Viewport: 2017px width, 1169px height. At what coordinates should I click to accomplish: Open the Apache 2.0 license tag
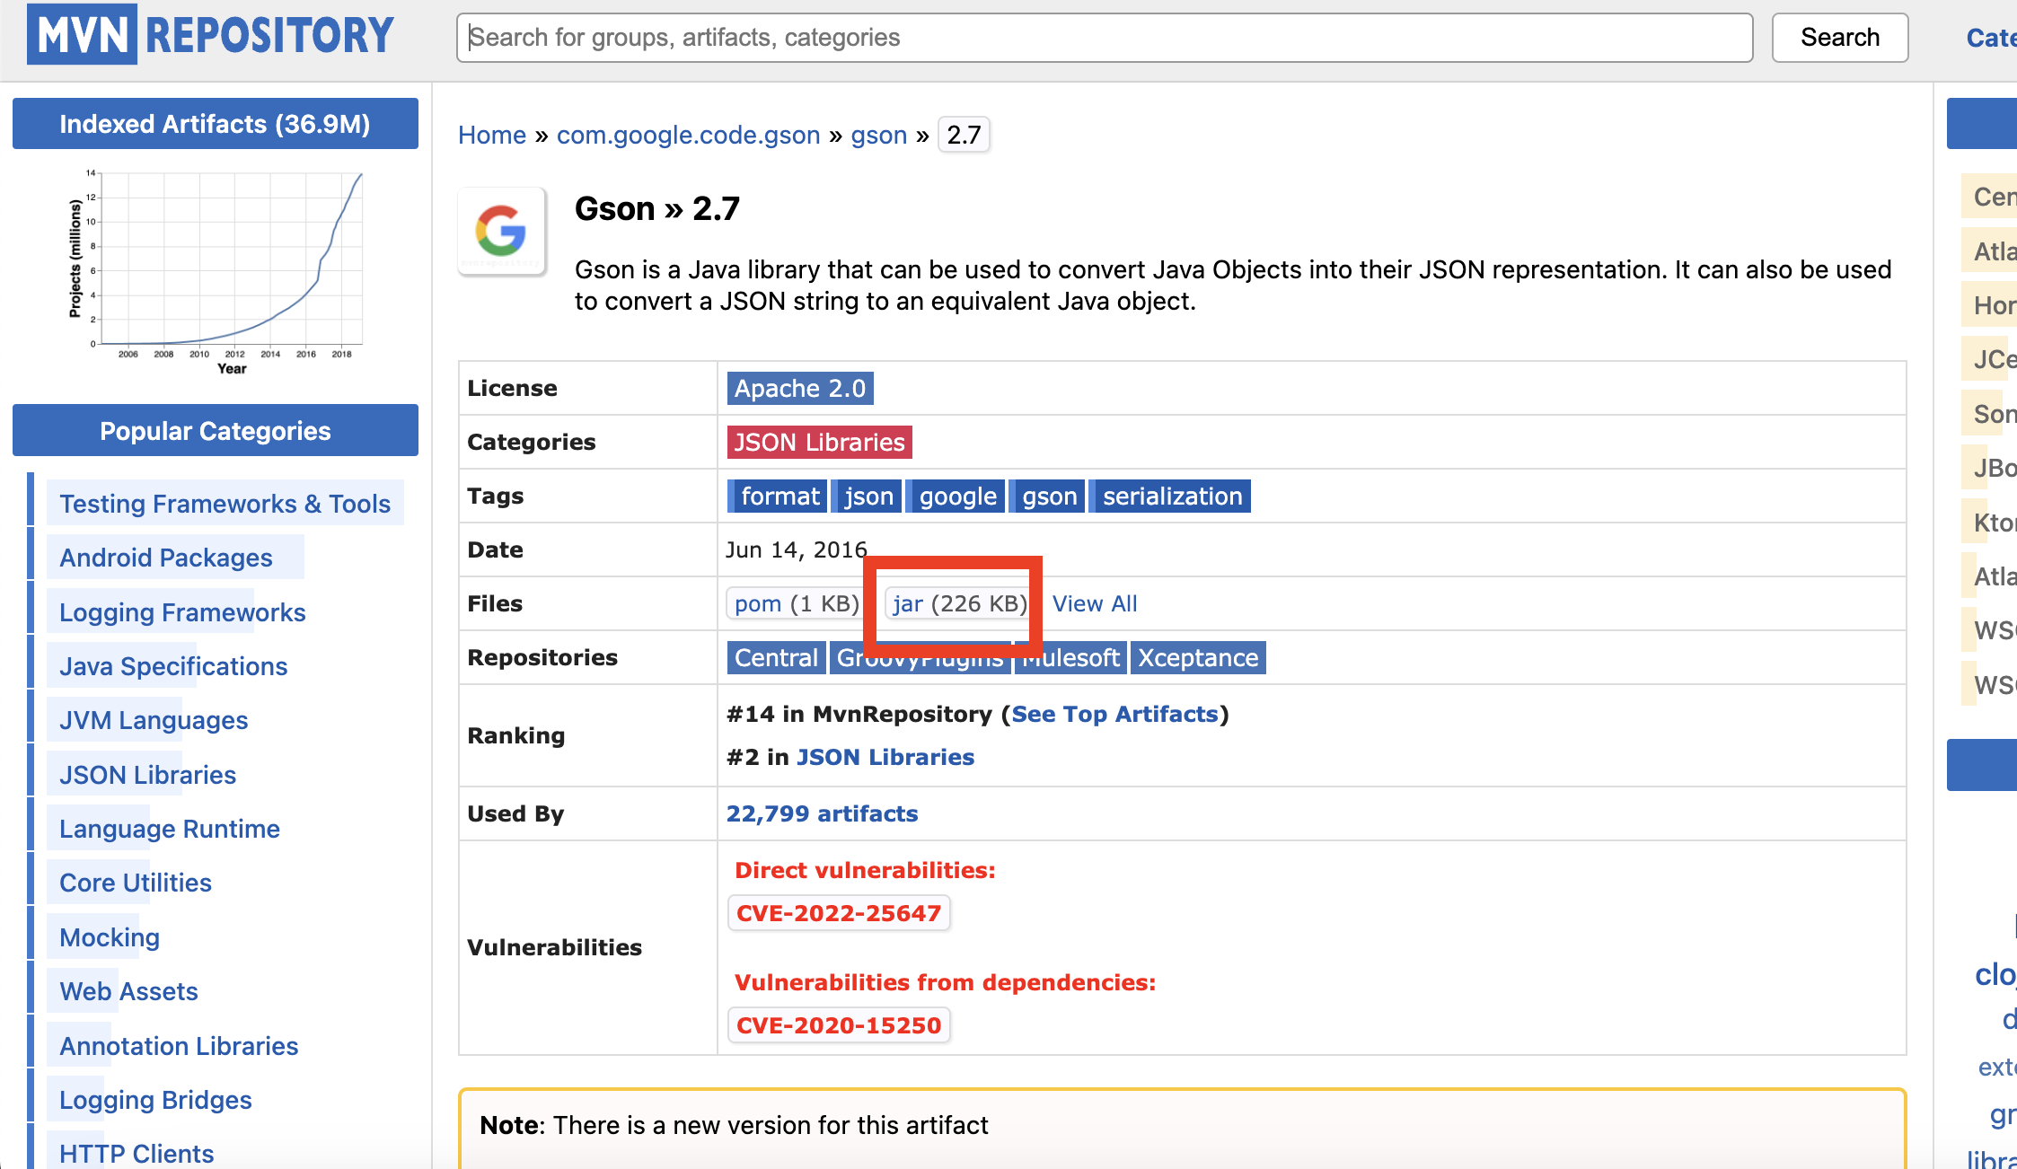point(799,388)
